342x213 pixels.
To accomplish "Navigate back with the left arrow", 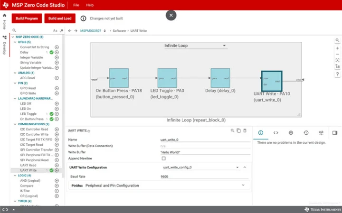I will tap(69, 30).
